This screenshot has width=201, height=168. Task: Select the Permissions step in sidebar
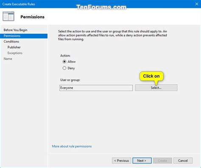(x=24, y=36)
